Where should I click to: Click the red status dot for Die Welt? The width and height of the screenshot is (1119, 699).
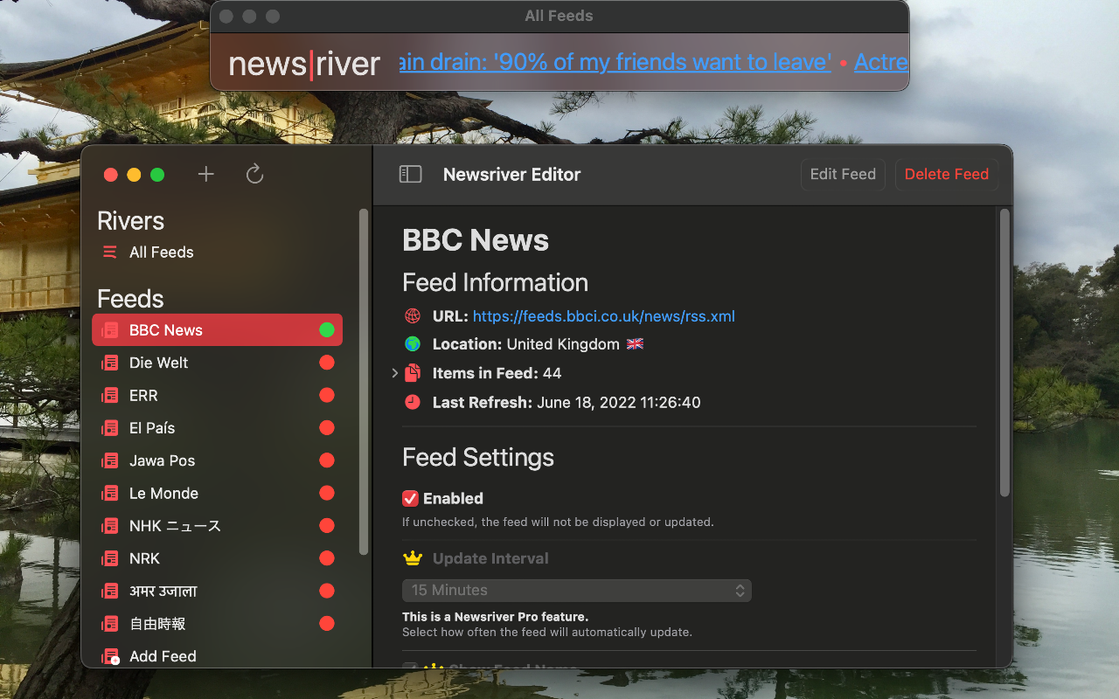pos(327,363)
